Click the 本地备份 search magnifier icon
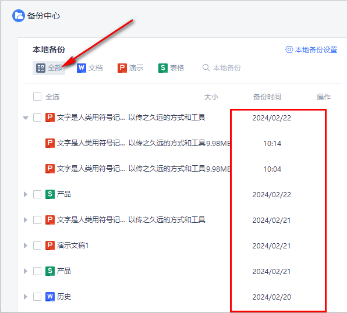 click(206, 67)
